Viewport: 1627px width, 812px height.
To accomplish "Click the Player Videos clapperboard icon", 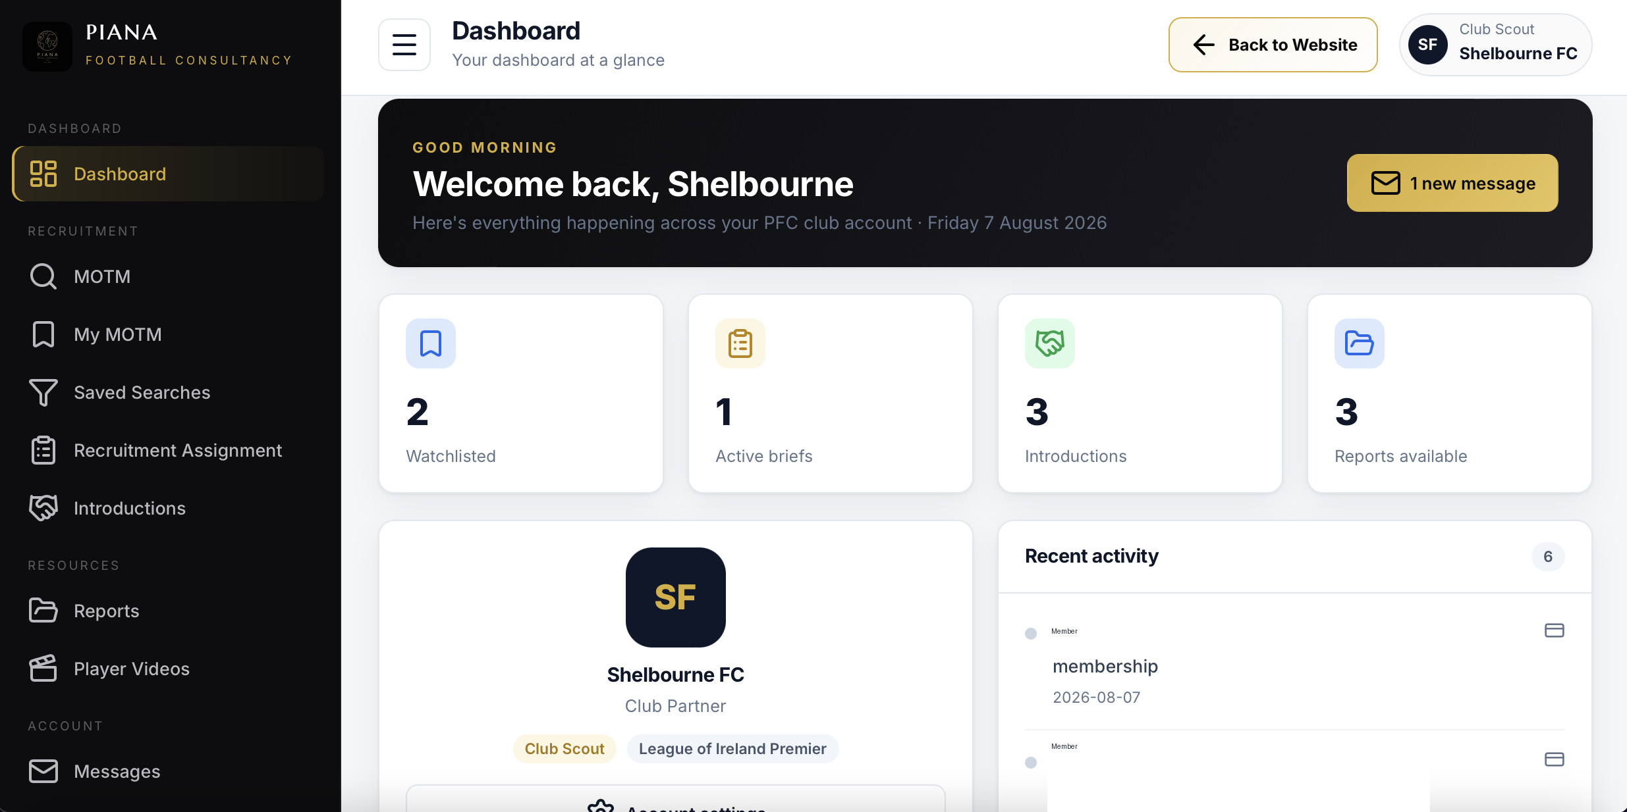I will pos(43,669).
